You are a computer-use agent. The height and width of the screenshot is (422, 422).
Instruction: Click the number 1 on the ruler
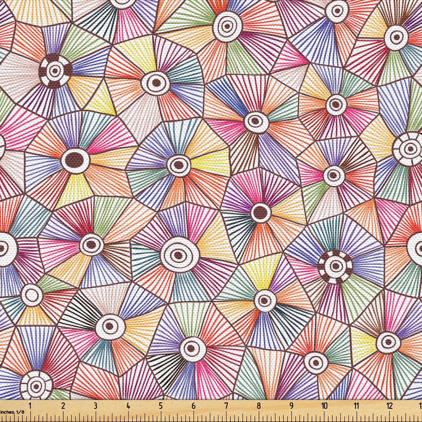pyautogui.click(x=30, y=406)
